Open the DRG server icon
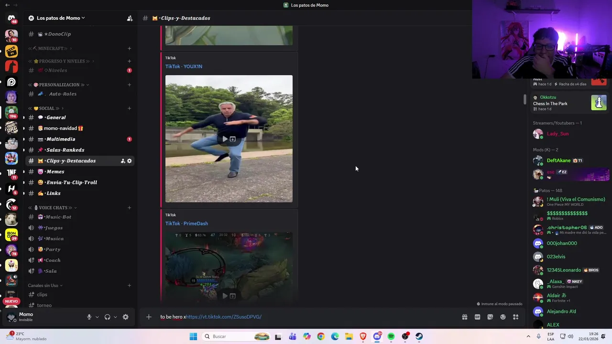The width and height of the screenshot is (612, 344). pos(11,128)
